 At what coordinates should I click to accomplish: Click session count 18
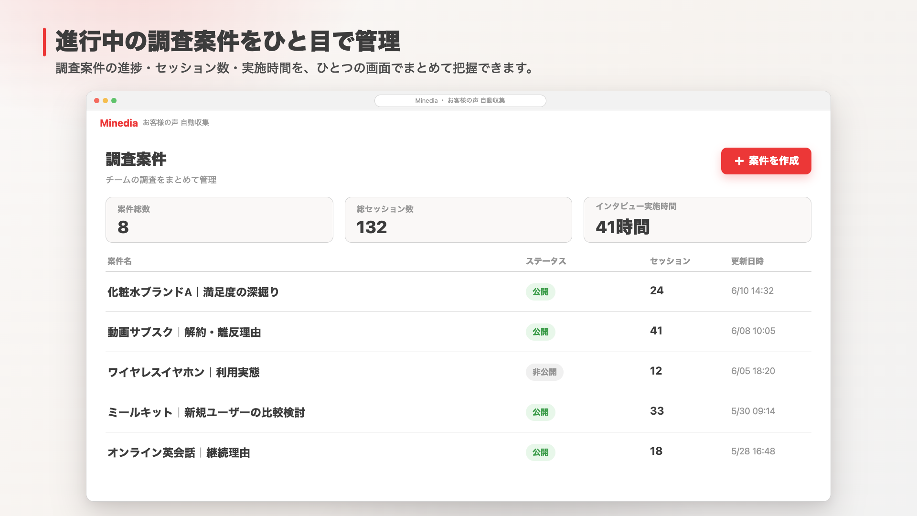point(656,451)
